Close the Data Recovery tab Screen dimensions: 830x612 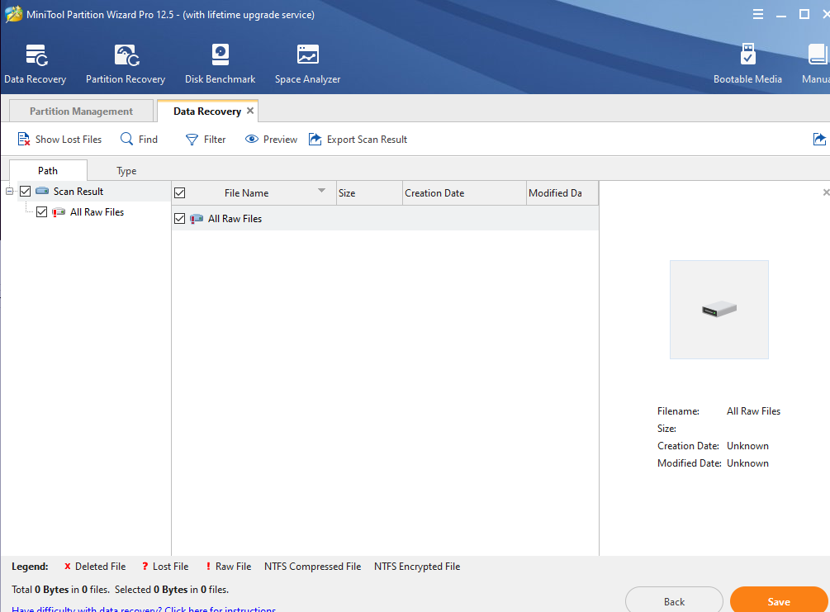(250, 111)
